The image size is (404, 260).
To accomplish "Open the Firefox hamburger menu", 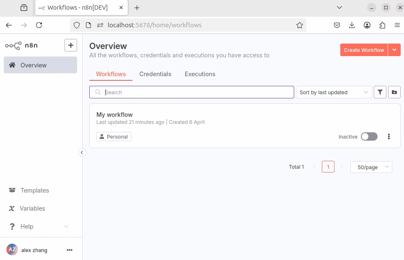I will coord(397,25).
